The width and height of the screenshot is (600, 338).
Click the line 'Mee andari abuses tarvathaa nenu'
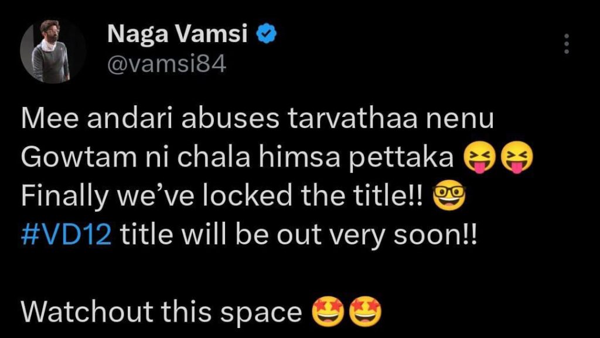pyautogui.click(x=257, y=120)
